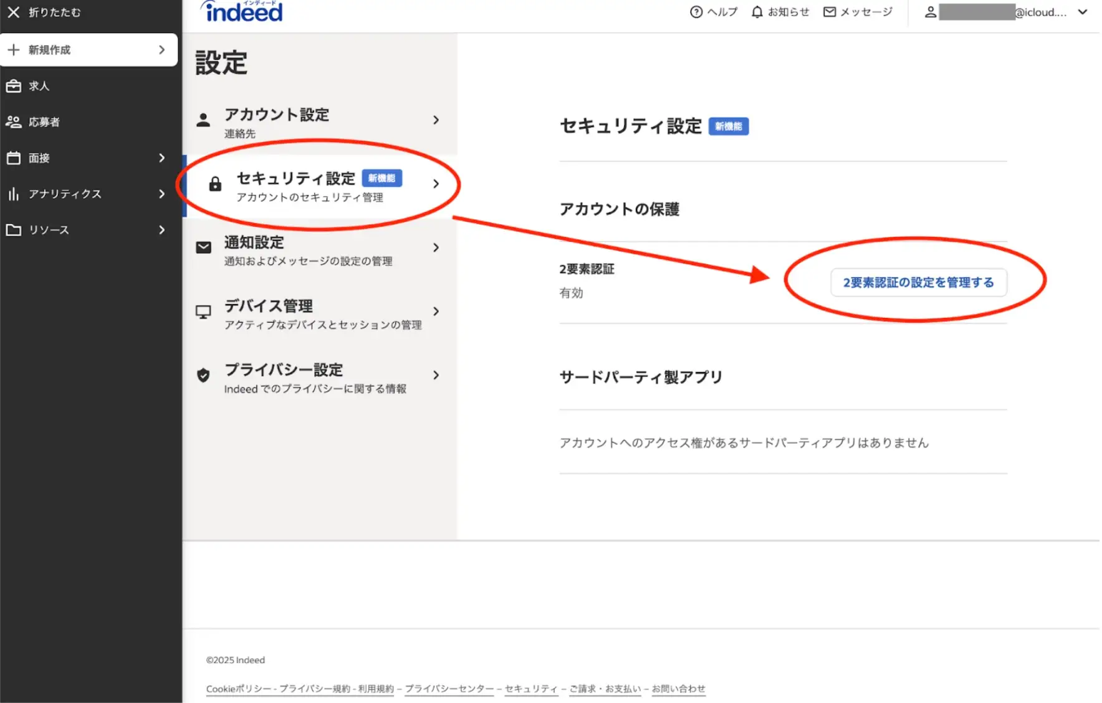The width and height of the screenshot is (1102, 703).
Task: Select セキュリティ設定 in settings menu
Action: click(320, 186)
